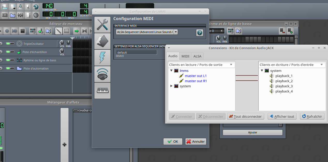Image resolution: width=328 pixels, height=162 pixels.
Task: Click the help icon beside MIDI interface
Action: [x=200, y=33]
